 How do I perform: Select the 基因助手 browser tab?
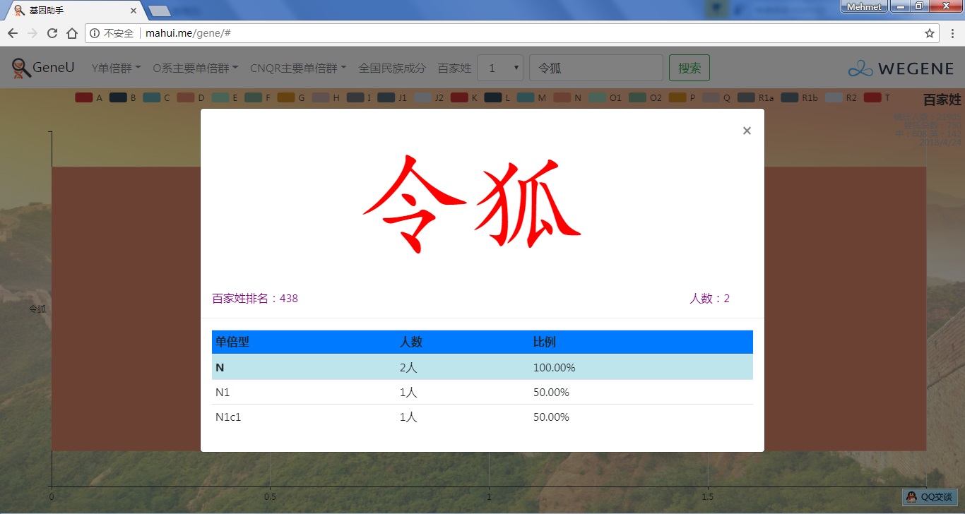click(71, 11)
